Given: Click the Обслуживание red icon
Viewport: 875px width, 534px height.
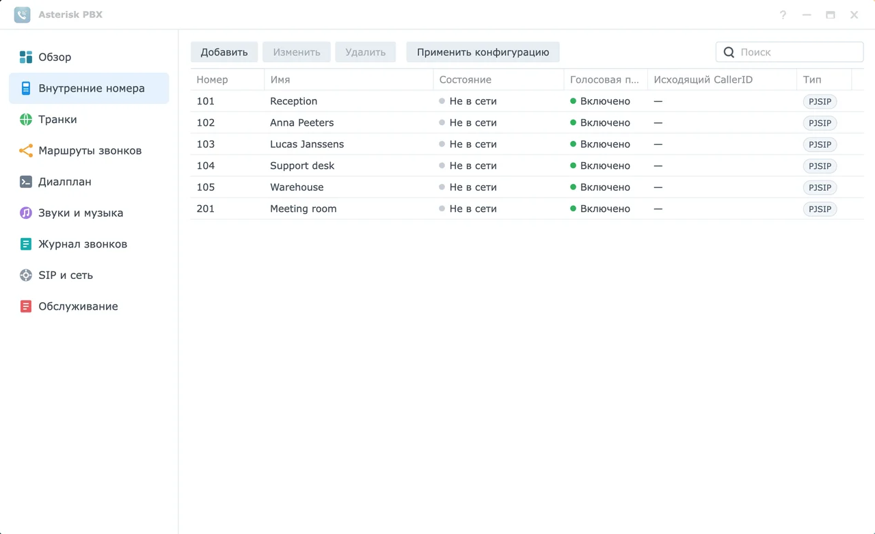Looking at the screenshot, I should pos(26,306).
